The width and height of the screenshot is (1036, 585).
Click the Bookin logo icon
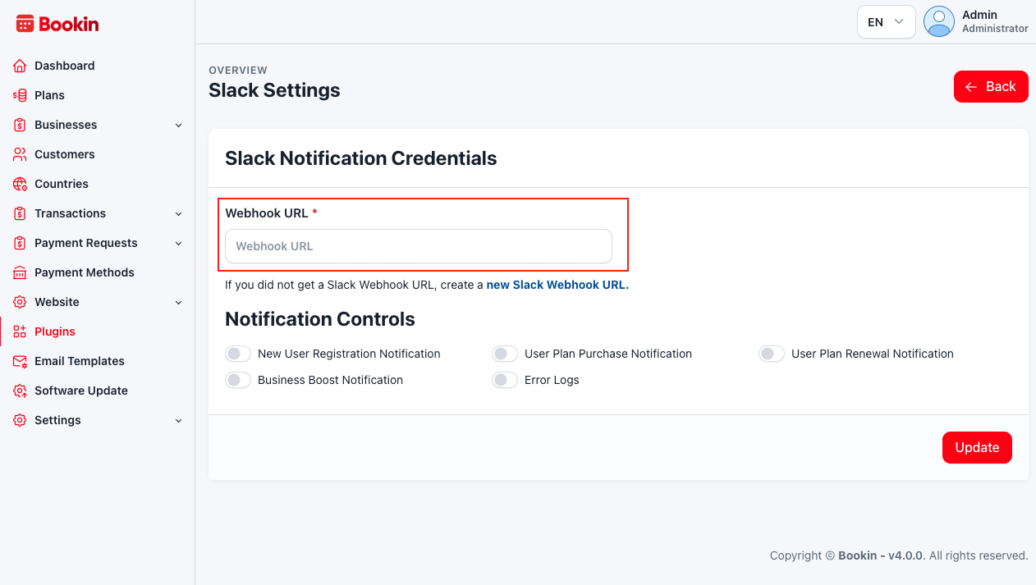[25, 24]
